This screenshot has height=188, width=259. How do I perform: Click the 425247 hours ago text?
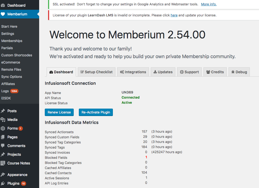click(x=167, y=152)
